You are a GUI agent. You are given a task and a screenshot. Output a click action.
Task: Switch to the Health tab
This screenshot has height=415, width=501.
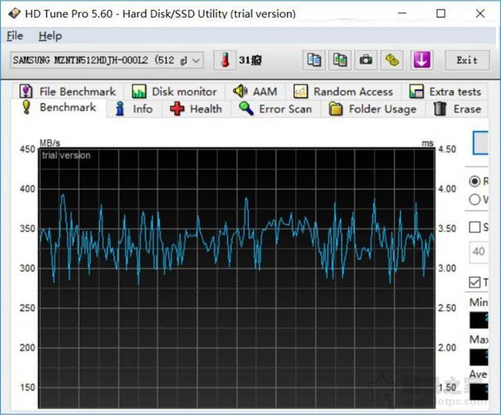[197, 109]
